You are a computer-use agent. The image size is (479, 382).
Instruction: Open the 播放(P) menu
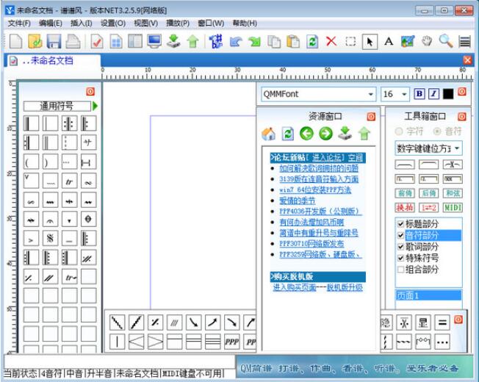tap(179, 23)
